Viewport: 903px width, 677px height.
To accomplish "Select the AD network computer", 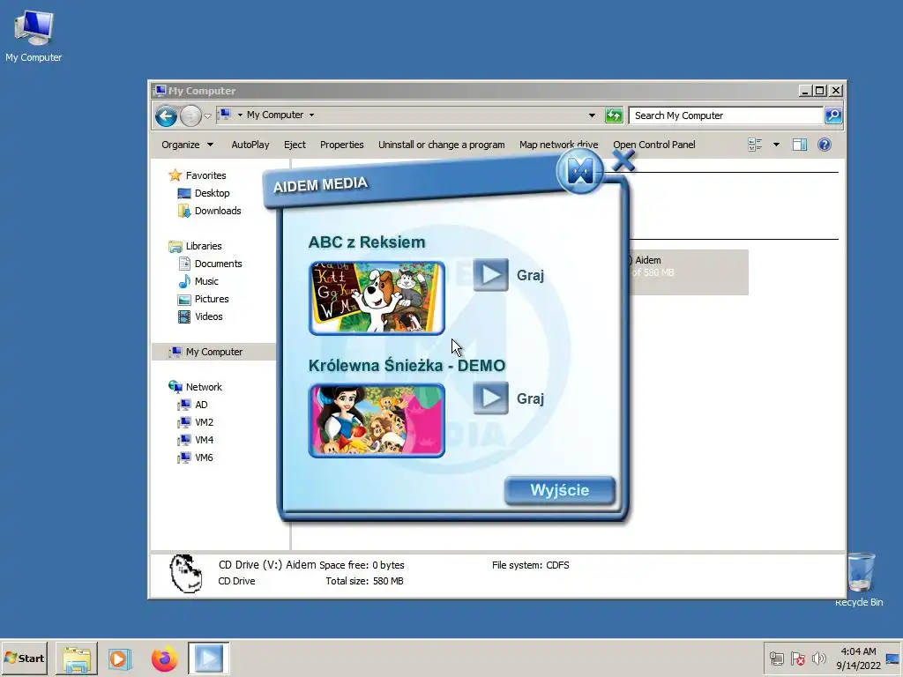I will 193,405.
